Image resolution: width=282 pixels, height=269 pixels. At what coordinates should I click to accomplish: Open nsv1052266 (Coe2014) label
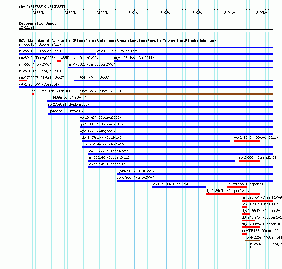171,184
